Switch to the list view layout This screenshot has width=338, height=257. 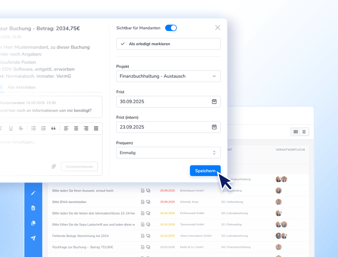304,132
